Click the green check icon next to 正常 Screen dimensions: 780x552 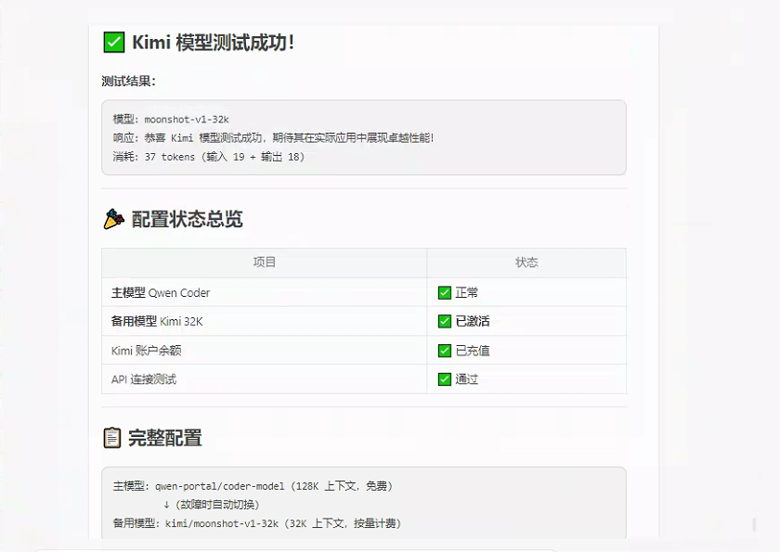(x=445, y=292)
